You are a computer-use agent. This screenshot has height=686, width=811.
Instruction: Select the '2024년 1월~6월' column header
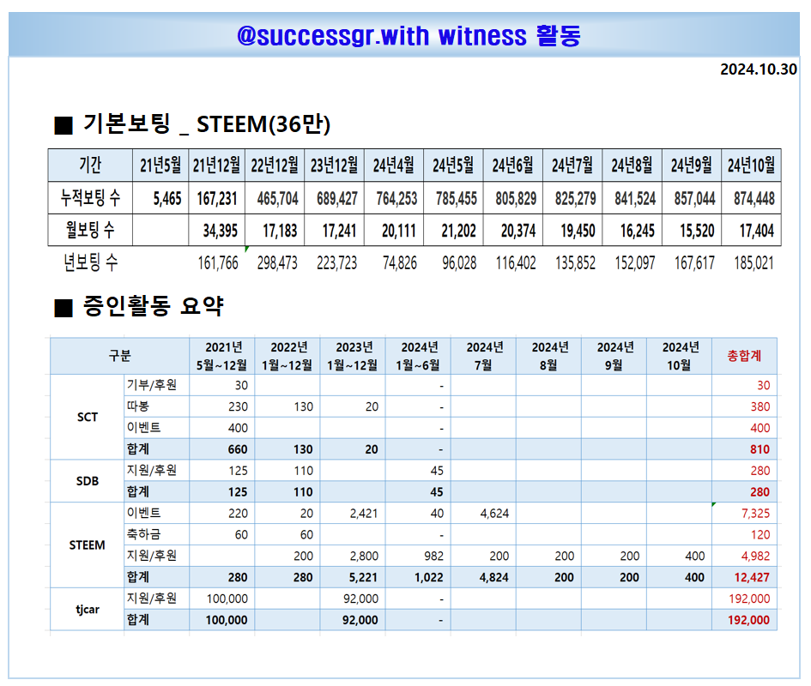[x=418, y=356]
